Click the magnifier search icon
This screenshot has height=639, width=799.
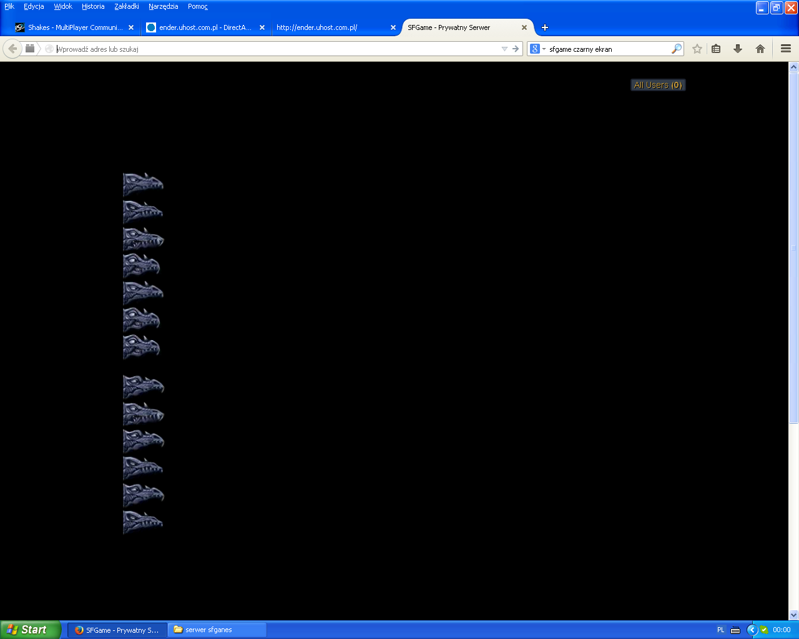coord(677,49)
